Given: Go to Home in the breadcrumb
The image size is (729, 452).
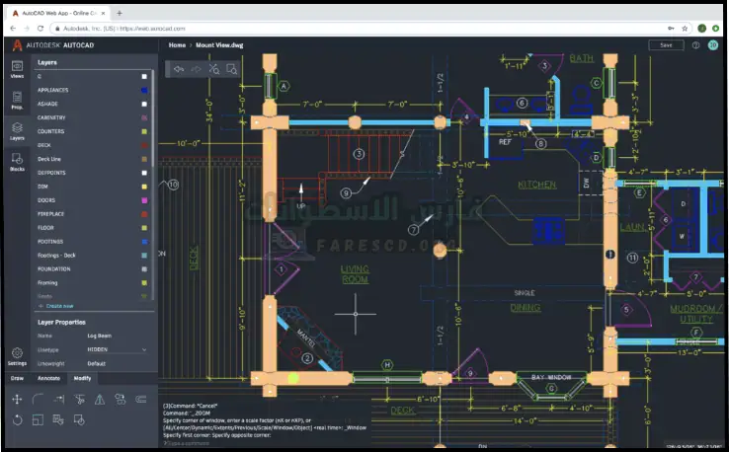Looking at the screenshot, I should pyautogui.click(x=177, y=45).
